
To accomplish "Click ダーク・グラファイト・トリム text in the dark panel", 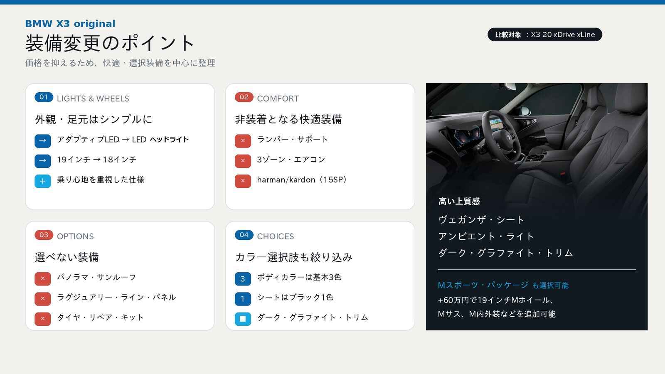I will point(506,253).
